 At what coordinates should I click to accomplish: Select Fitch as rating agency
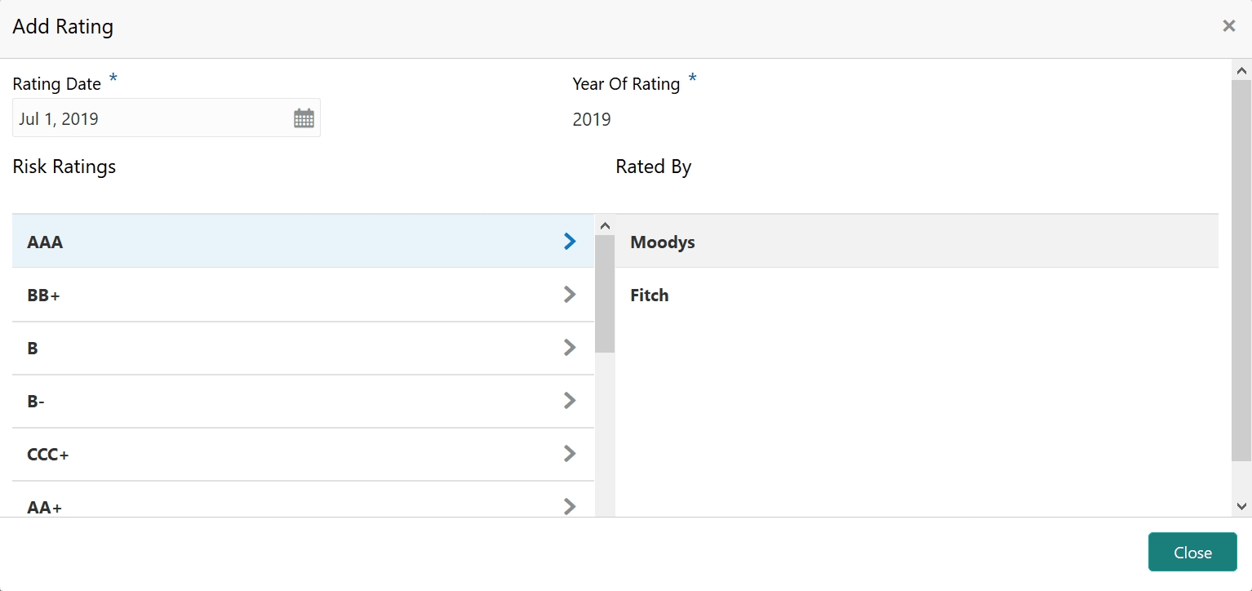pos(650,295)
